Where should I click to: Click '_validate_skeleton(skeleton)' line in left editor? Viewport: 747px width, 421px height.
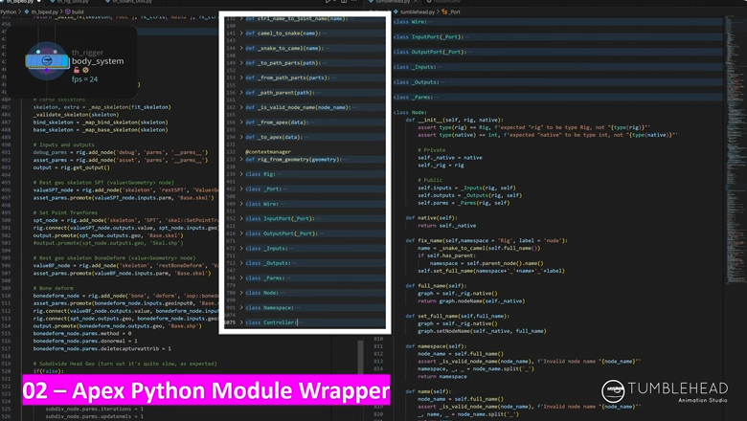point(76,115)
